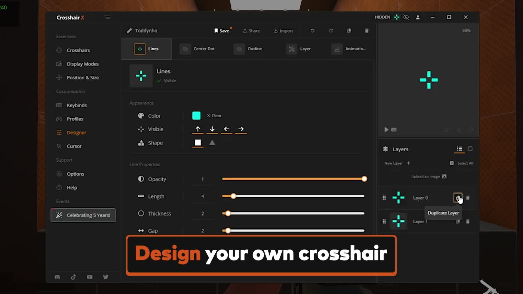The width and height of the screenshot is (523, 294).
Task: Open the user account menu icon
Action: pos(418,17)
